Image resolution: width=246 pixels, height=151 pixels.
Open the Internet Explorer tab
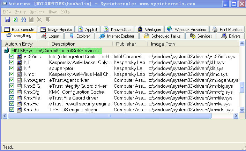click(117, 36)
